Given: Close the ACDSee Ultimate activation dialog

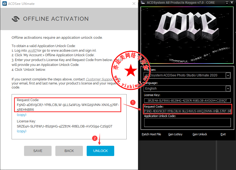Looking at the screenshot, I should (134, 3).
